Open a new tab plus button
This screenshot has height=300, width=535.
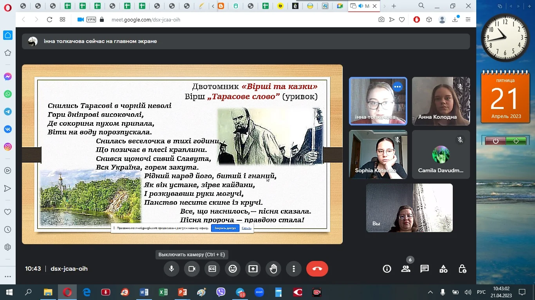tap(394, 6)
